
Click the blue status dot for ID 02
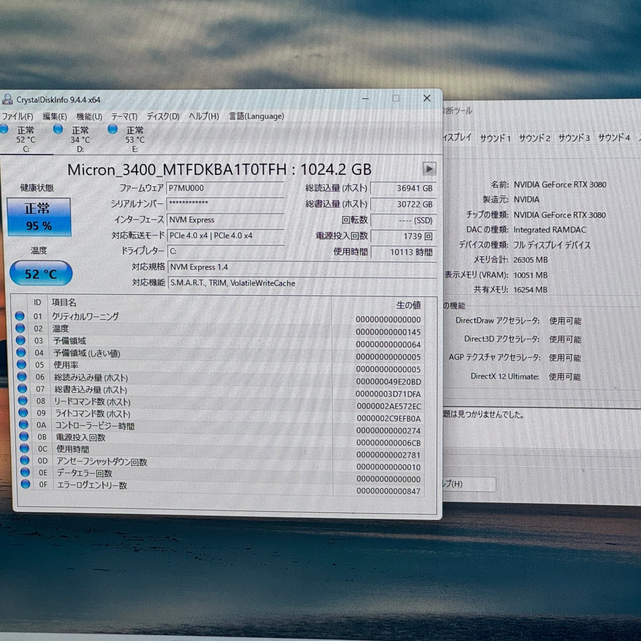pos(20,328)
